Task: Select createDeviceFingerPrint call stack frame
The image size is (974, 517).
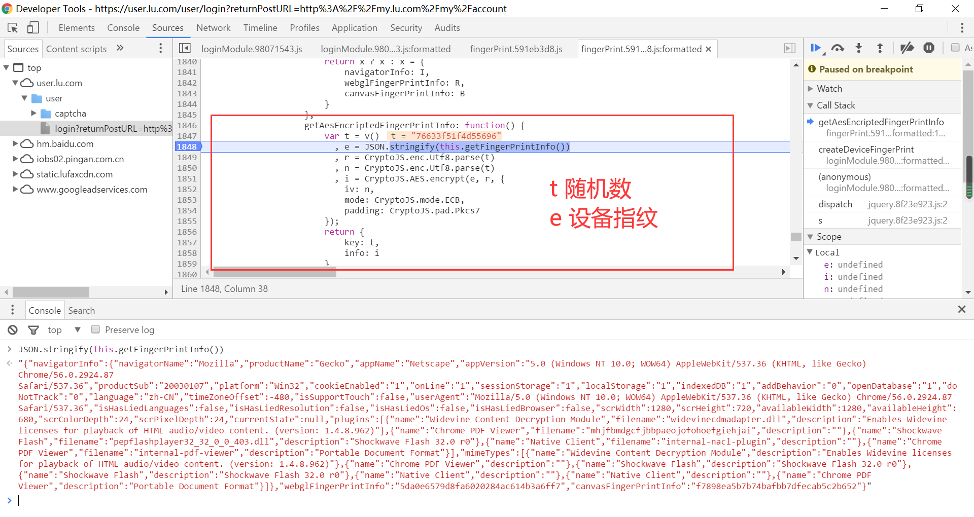Action: click(x=883, y=155)
